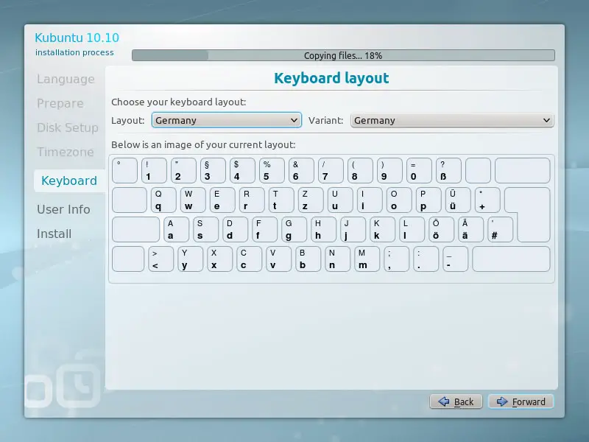This screenshot has height=442, width=589.
Task: Click the + * key in layout preview
Action: point(487,200)
